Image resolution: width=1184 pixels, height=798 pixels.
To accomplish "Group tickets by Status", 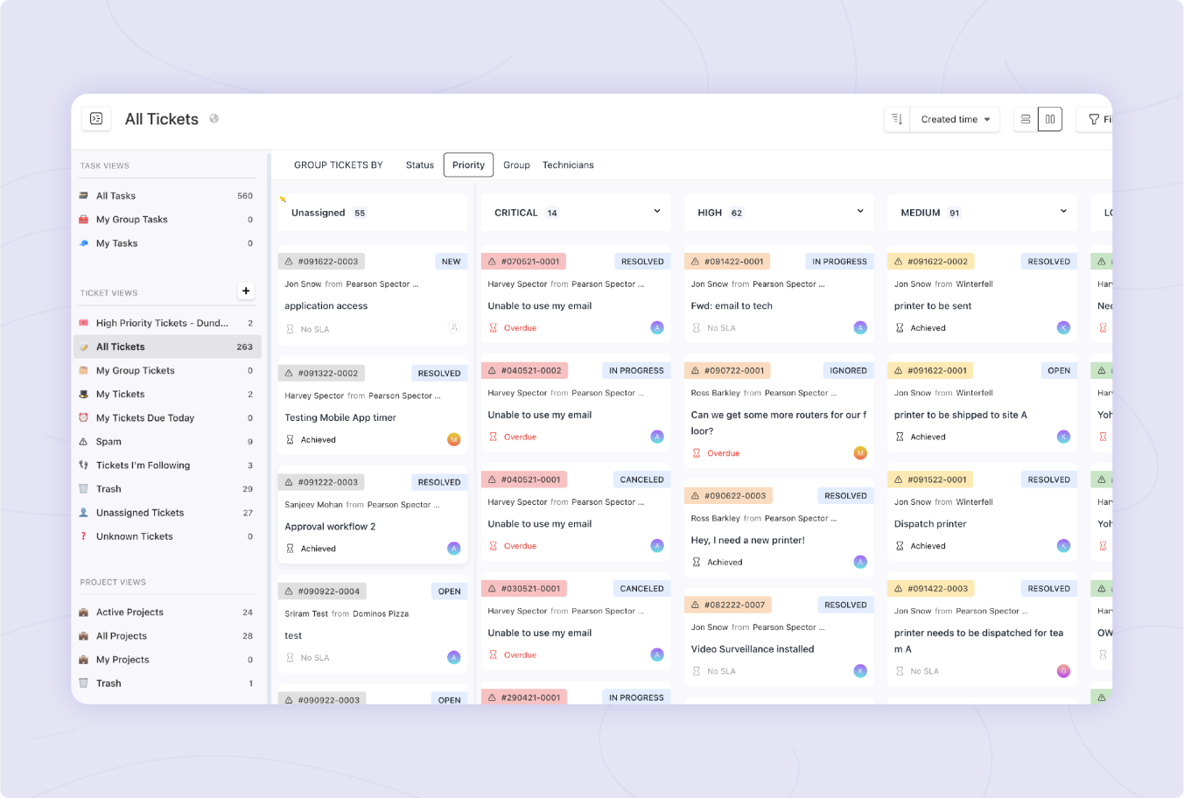I will (x=420, y=165).
